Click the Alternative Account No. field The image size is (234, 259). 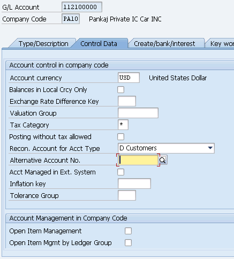[x=138, y=160]
